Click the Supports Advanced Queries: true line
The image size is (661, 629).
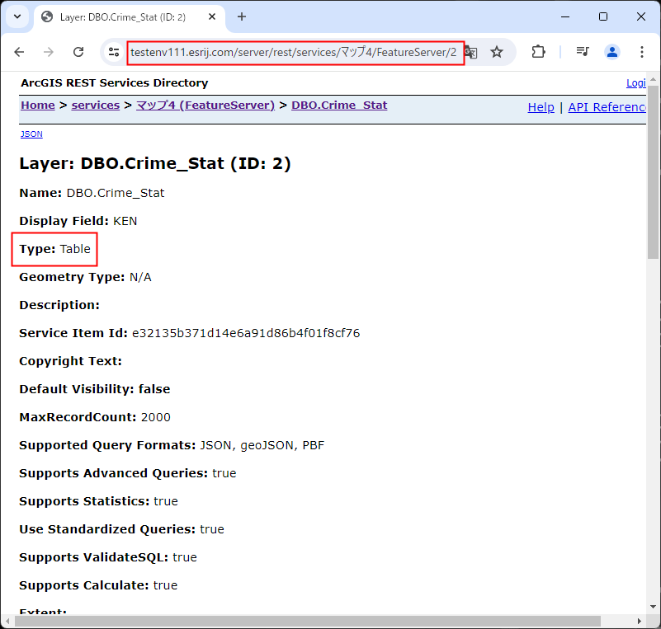pyautogui.click(x=128, y=473)
